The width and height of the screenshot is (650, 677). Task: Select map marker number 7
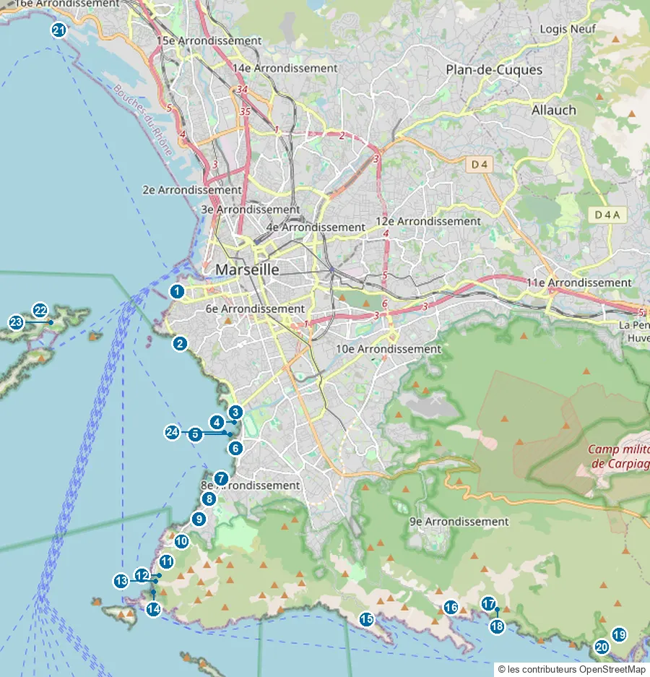(221, 478)
